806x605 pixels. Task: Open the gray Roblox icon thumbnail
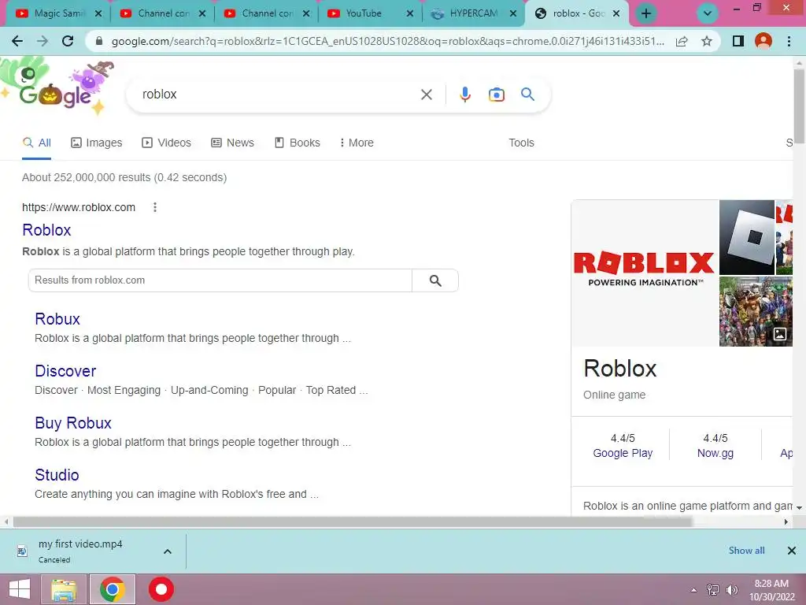coord(747,237)
